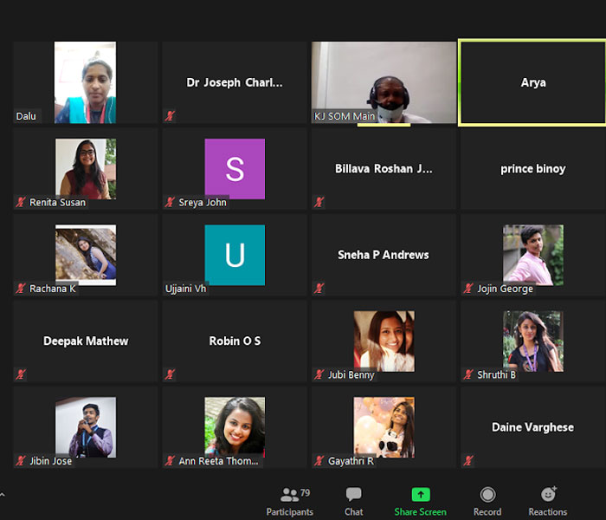Click the Daine Varghese participant name

click(x=533, y=427)
